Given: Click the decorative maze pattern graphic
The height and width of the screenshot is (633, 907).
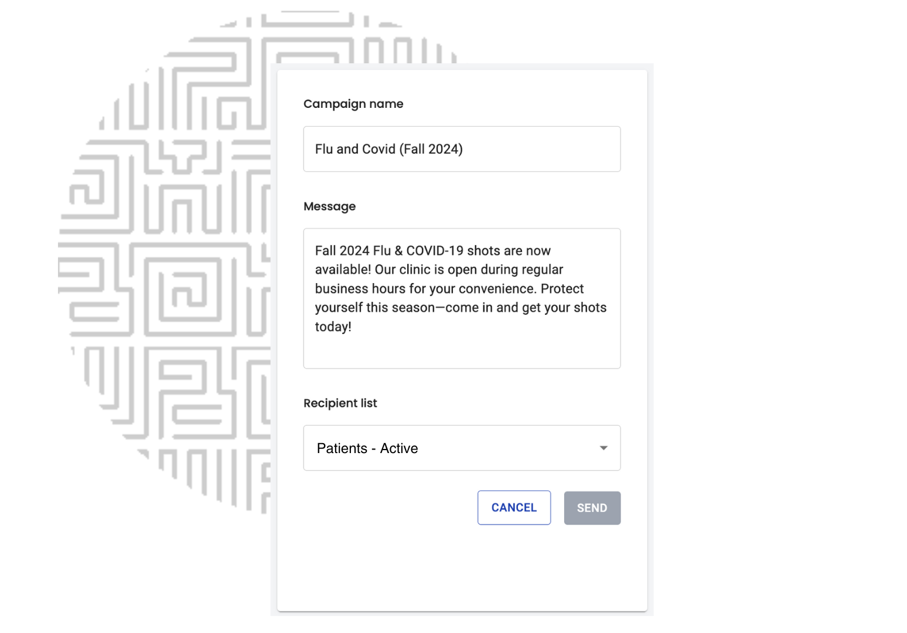Looking at the screenshot, I should tap(164, 264).
